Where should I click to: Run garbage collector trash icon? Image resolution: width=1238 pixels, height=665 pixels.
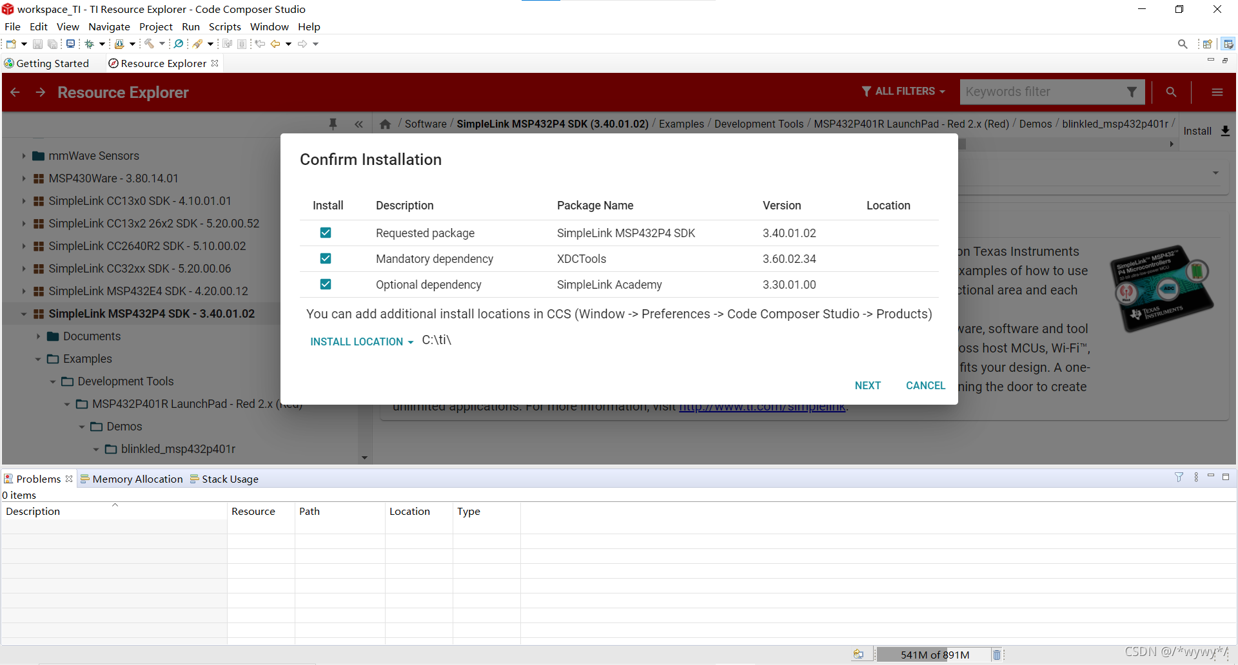(x=996, y=655)
